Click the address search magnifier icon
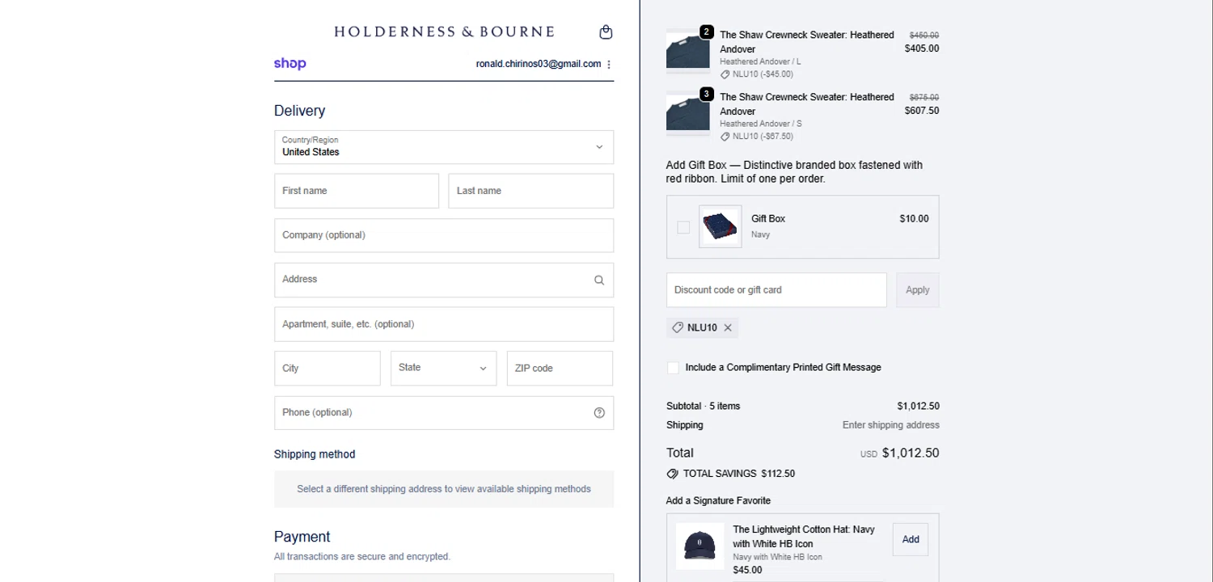Viewport: 1213px width, 582px height. coord(599,280)
